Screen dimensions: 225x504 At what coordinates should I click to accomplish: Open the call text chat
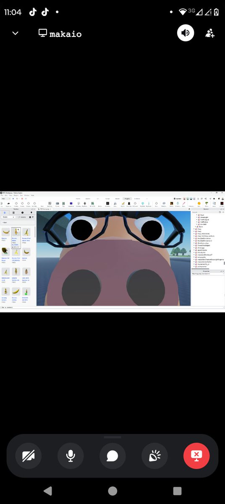click(x=112, y=455)
